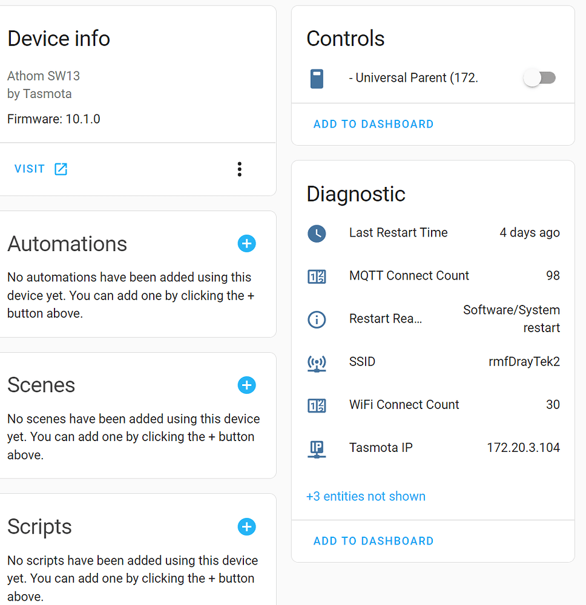This screenshot has width=586, height=605.
Task: Select the Tasmota IP value 172.20.3.104
Action: tap(523, 448)
